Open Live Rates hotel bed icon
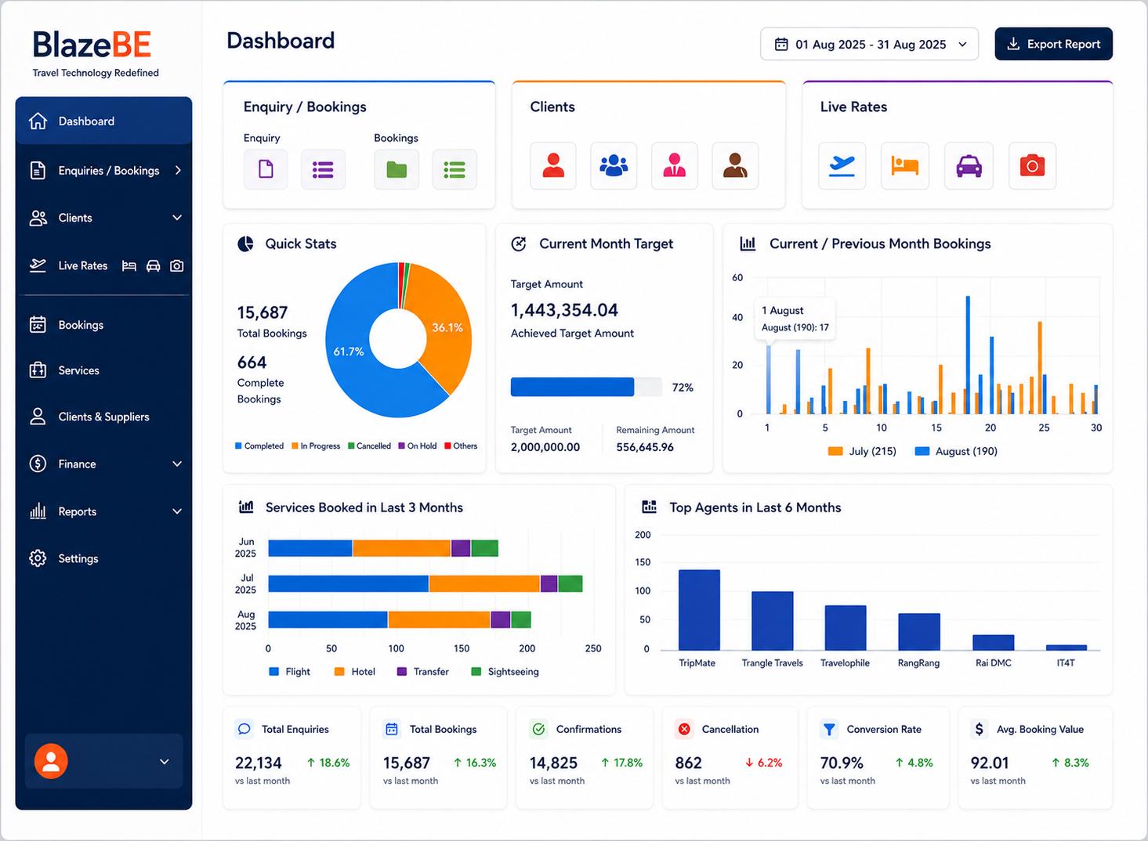1148x841 pixels. tap(905, 165)
